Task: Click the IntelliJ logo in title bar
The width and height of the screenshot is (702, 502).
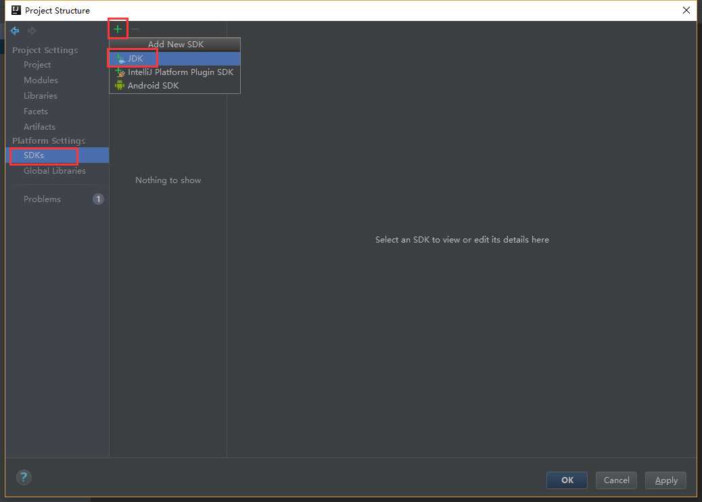Action: point(16,10)
